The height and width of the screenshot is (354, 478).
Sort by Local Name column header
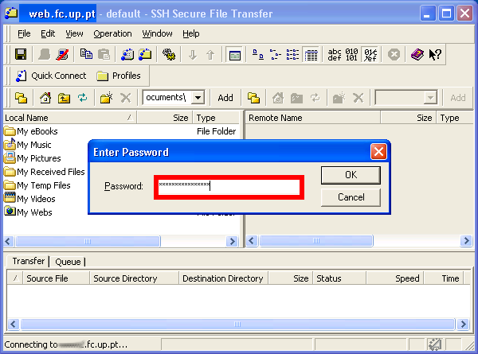click(69, 118)
